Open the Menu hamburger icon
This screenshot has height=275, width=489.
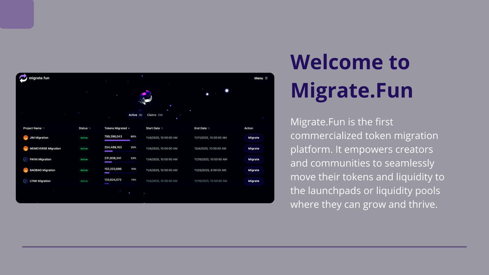click(x=267, y=78)
